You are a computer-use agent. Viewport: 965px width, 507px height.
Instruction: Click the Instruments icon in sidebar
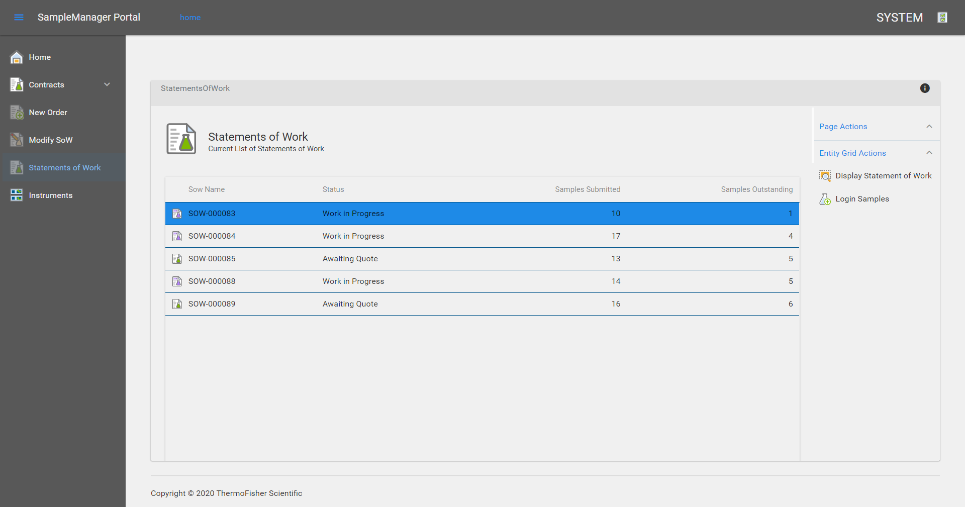tap(17, 195)
